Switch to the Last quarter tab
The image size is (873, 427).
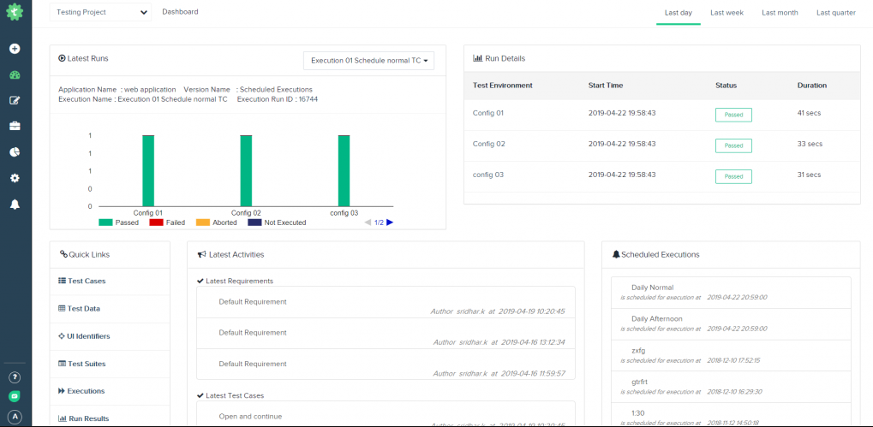[835, 12]
